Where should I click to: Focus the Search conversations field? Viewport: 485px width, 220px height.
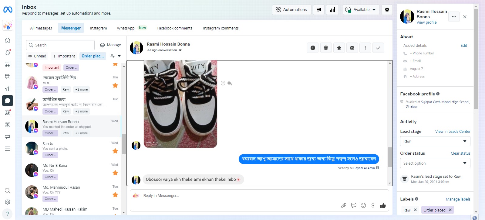(x=60, y=45)
